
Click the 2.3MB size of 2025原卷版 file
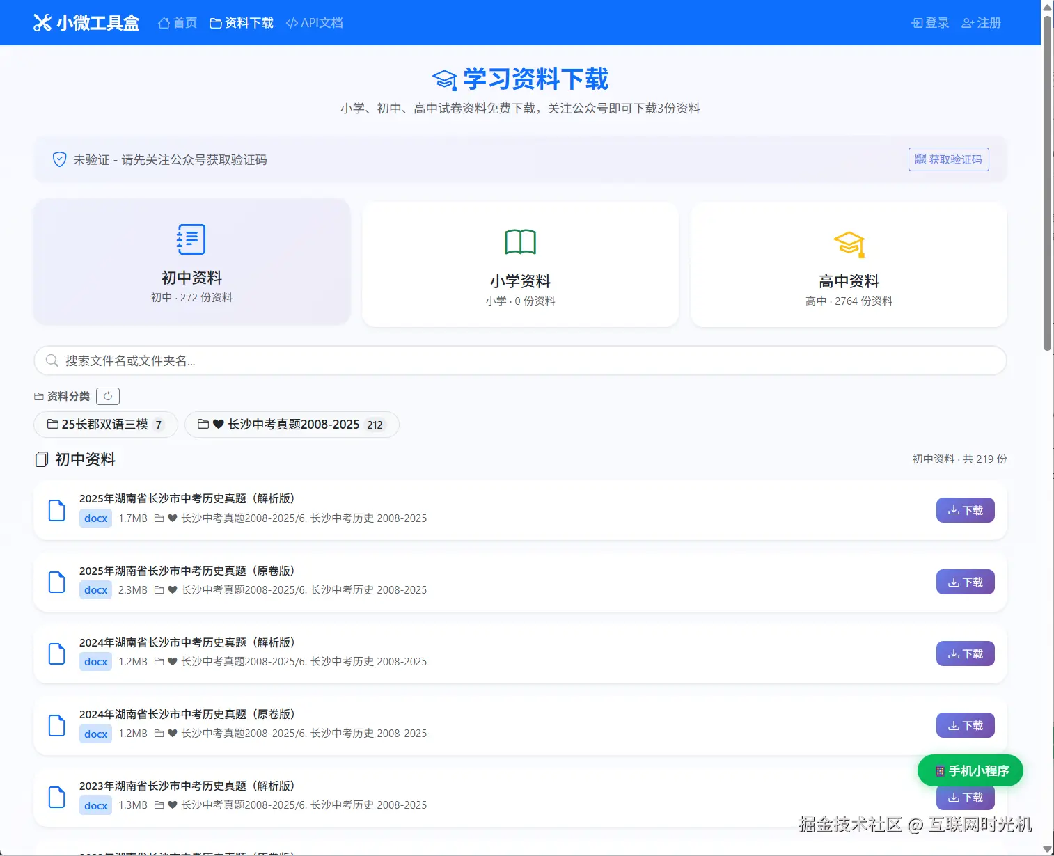click(x=133, y=590)
